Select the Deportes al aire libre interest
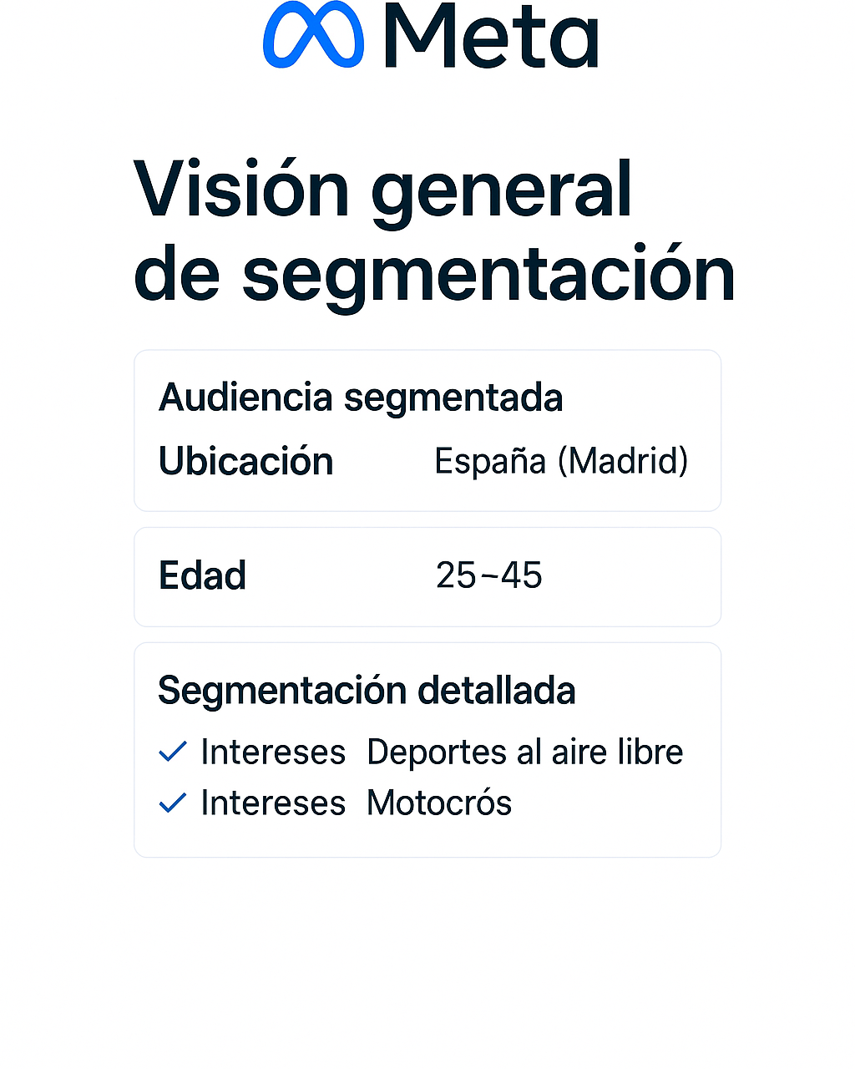 525,752
